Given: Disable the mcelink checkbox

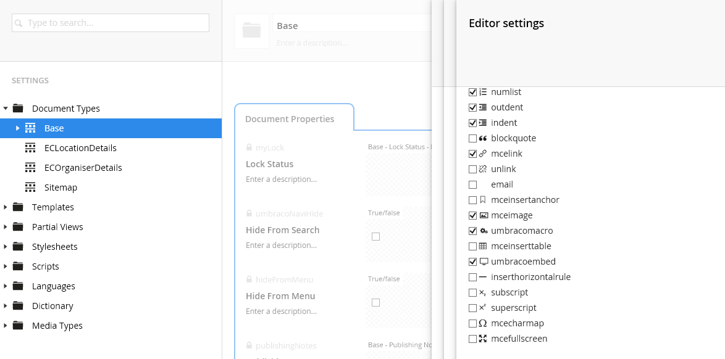Looking at the screenshot, I should click(472, 154).
